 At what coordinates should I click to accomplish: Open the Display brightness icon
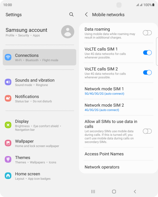8,125
